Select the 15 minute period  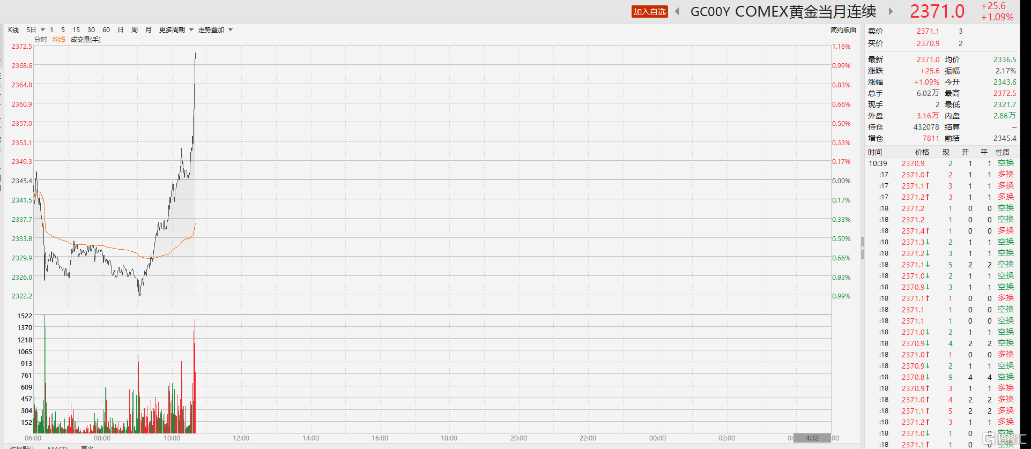coord(76,30)
